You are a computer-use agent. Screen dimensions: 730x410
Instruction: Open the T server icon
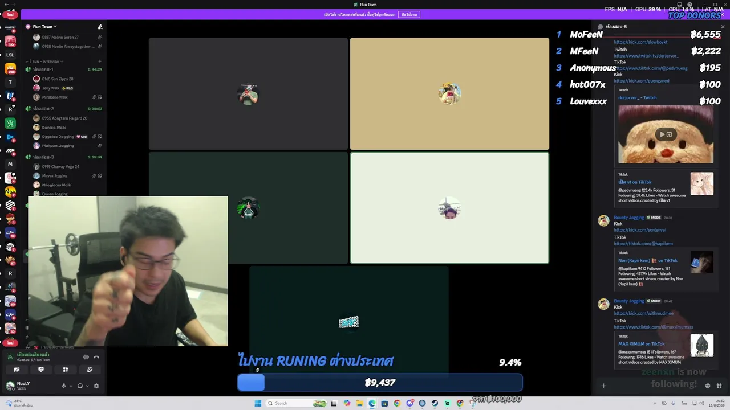(x=10, y=82)
